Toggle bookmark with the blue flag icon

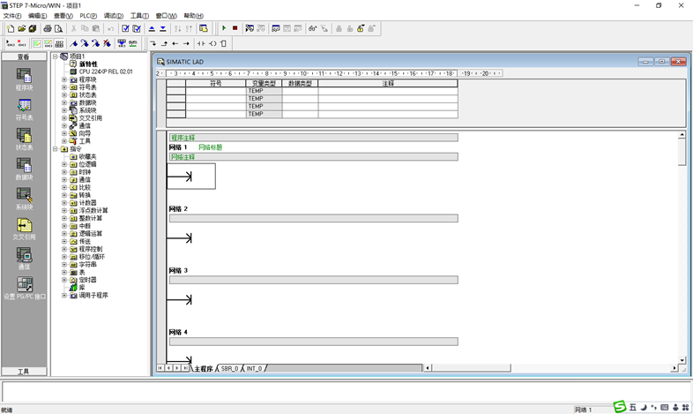click(x=73, y=43)
